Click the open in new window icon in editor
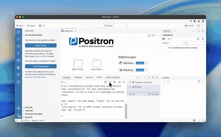 (153, 35)
